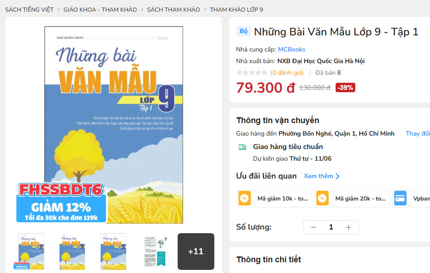Open the MCBooks supplier link

(291, 49)
